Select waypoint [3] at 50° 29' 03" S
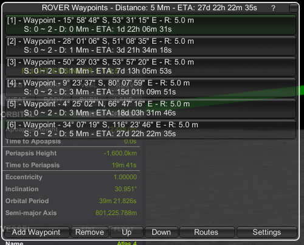Screen dimensions: 304x245 [x=150, y=66]
